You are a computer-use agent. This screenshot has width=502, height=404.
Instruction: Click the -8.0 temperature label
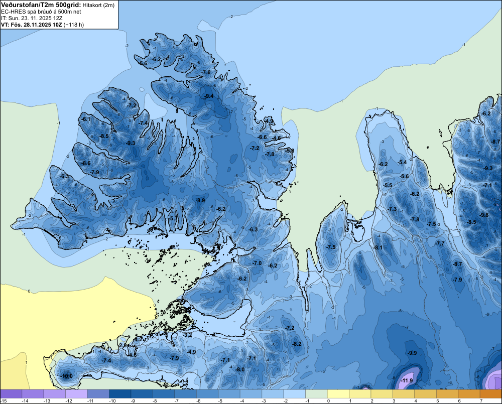pos(240,369)
